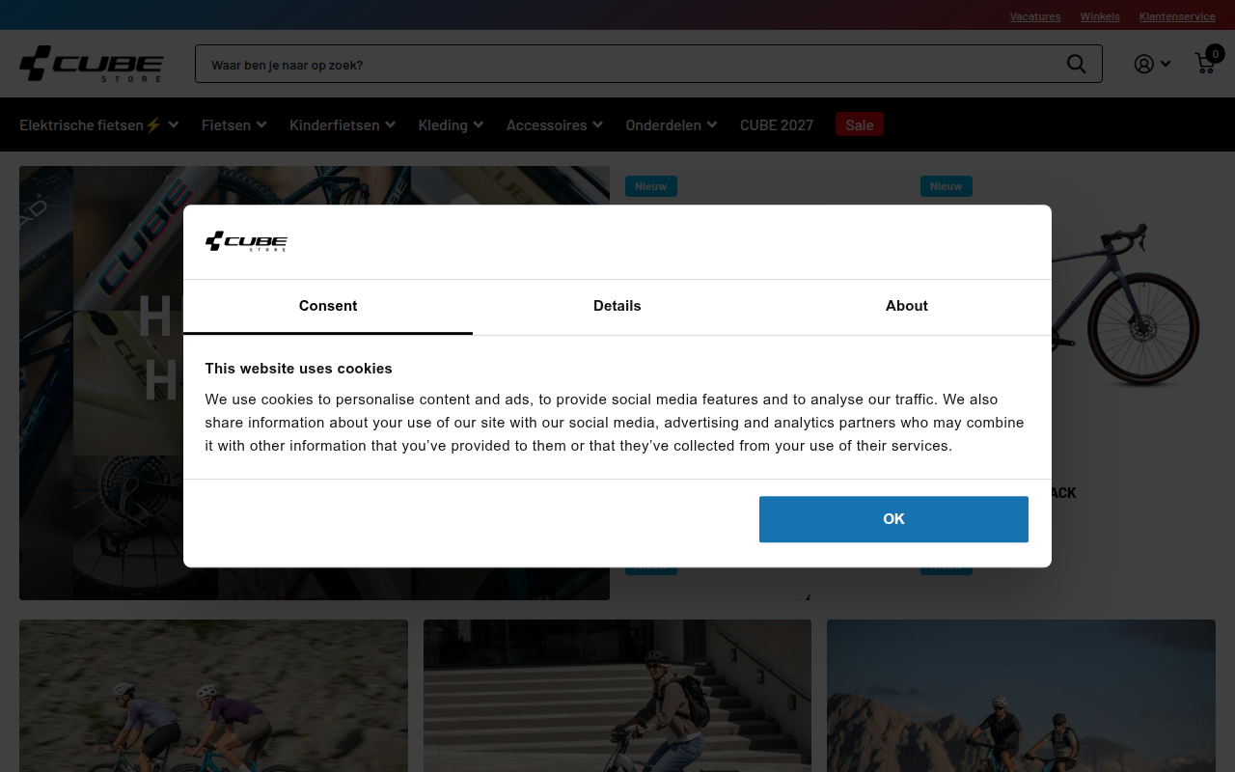Open the road cyclists category image

pos(213,696)
